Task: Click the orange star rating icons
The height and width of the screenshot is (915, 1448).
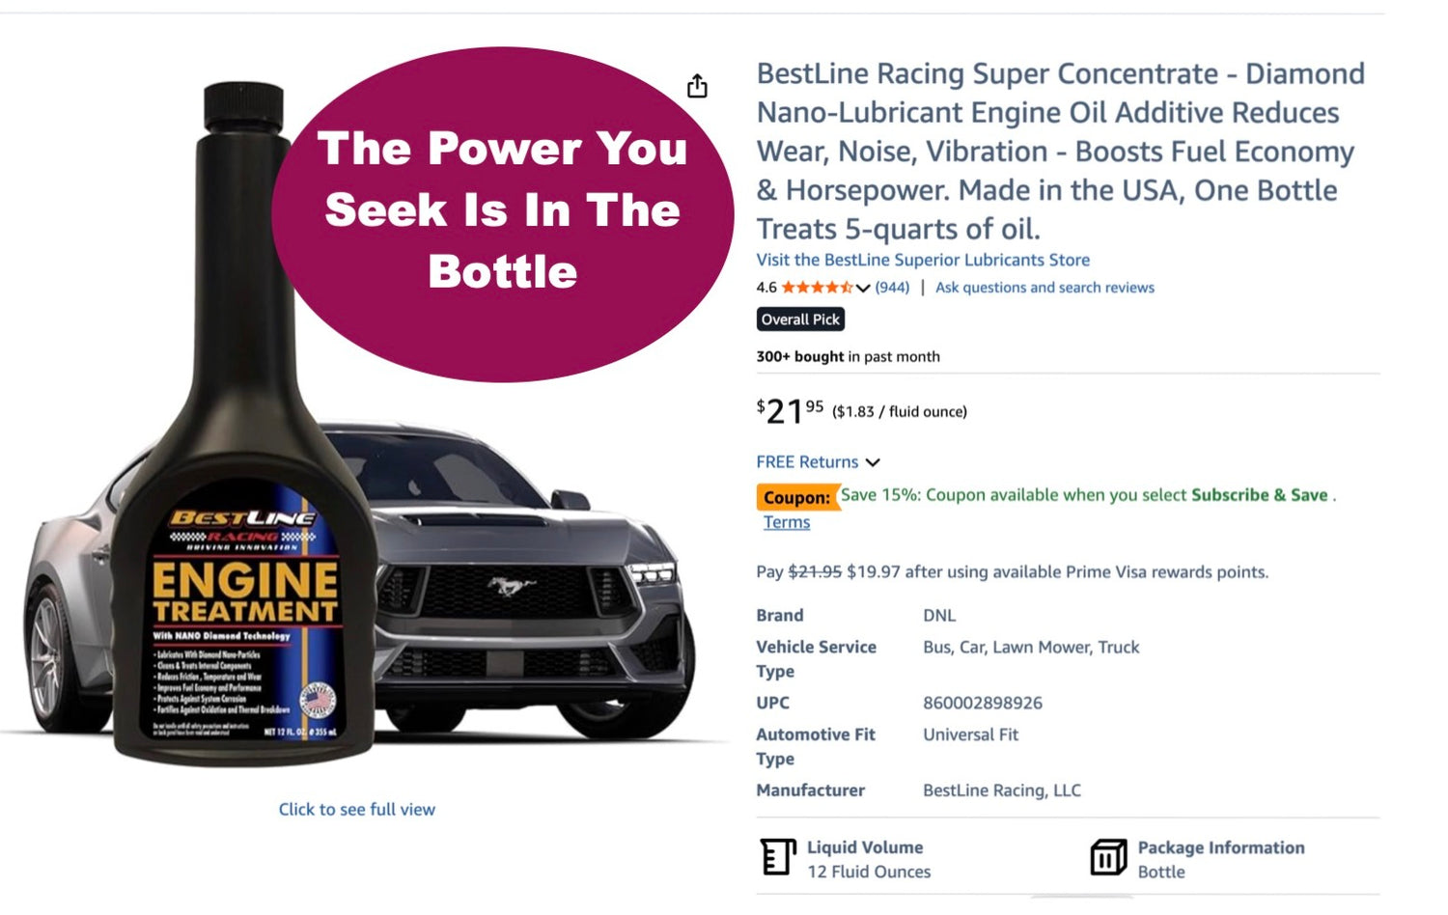Action: (817, 288)
